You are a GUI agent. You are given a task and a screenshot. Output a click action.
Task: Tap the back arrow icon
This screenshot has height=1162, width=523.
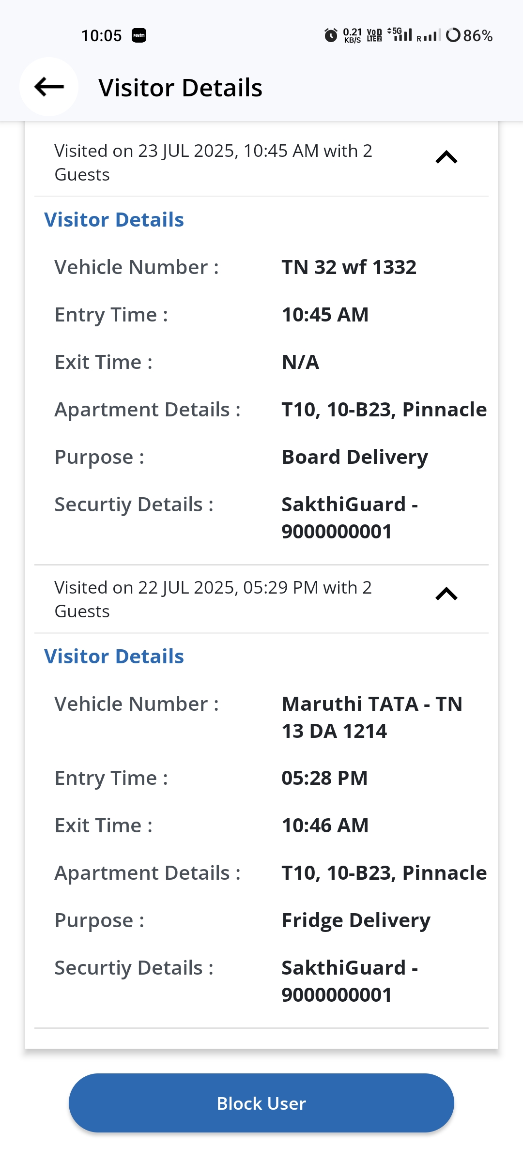click(x=49, y=87)
